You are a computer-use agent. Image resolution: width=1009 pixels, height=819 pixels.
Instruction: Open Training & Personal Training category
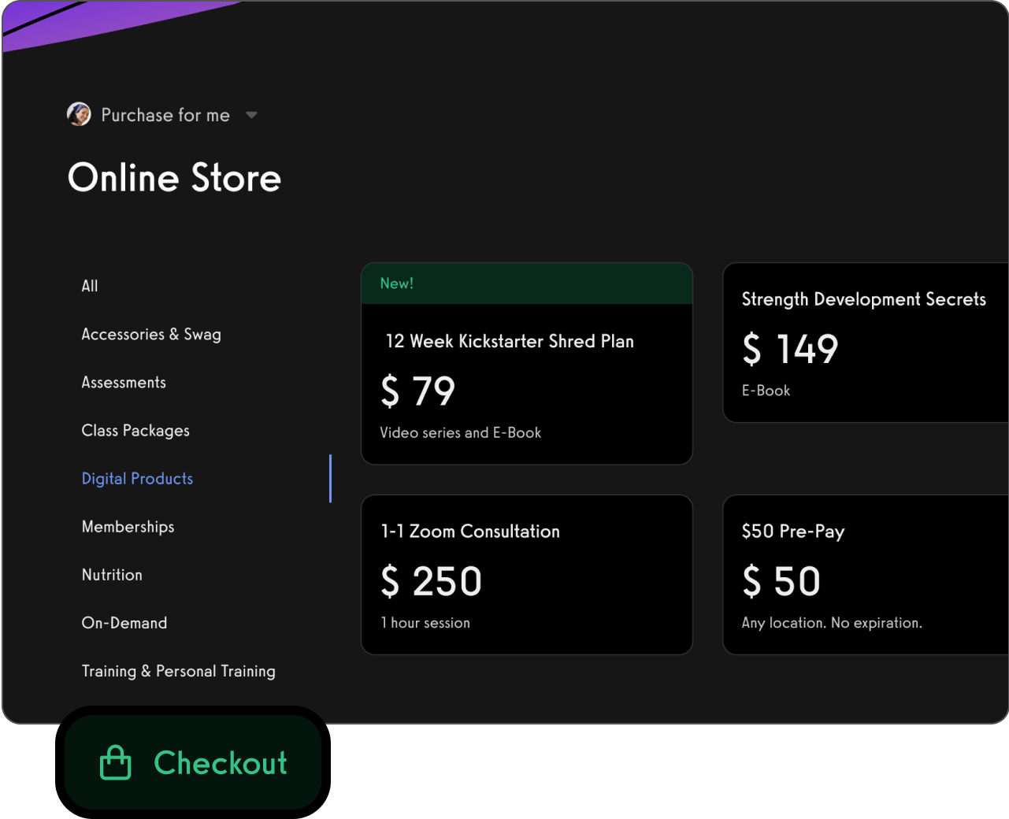tap(178, 671)
